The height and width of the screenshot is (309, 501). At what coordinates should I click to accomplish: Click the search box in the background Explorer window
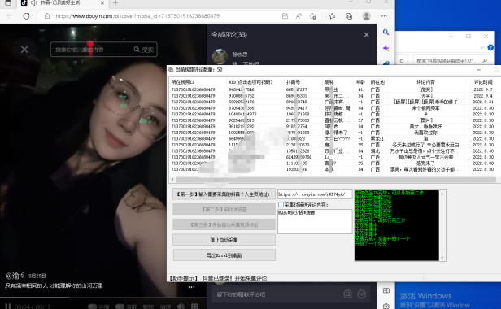tap(451, 60)
